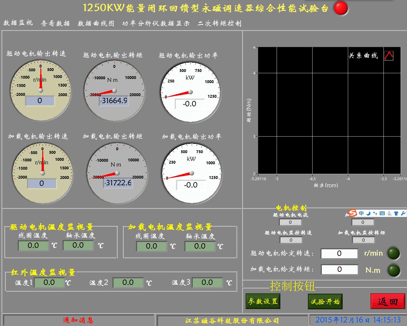Click the red 关系曲线 plot legend icon
Viewport: 407px width, 326px height.
click(389, 56)
